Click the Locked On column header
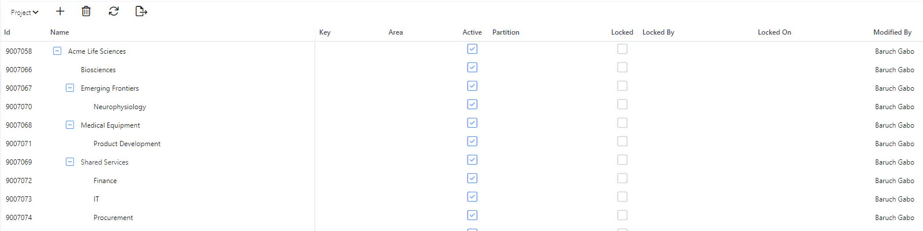This screenshot has width=923, height=231. coord(775,32)
